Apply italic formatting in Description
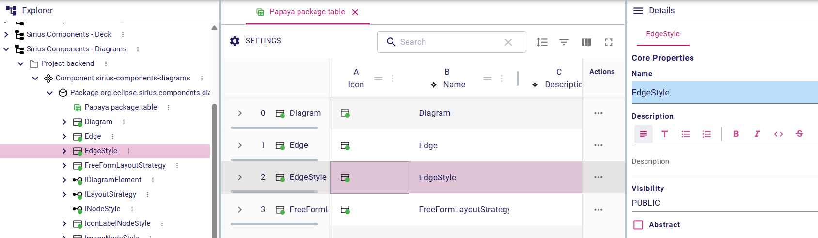The image size is (818, 238). (757, 134)
